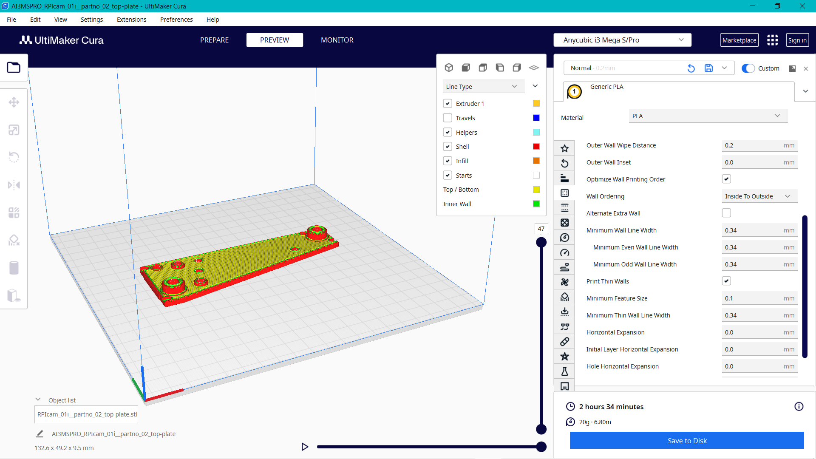Switch to the PREPARE tab
This screenshot has height=459, width=816.
(214, 40)
